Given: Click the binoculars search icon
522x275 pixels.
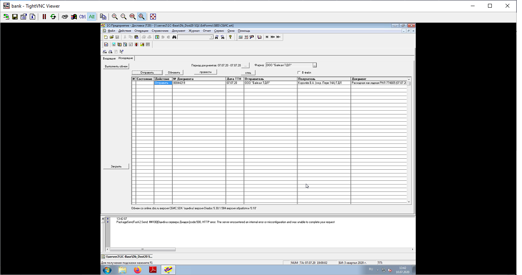Looking at the screenshot, I should click(174, 37).
